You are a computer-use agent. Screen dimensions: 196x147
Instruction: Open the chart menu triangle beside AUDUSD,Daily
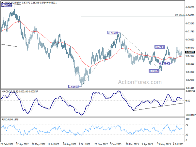pos(2,3)
